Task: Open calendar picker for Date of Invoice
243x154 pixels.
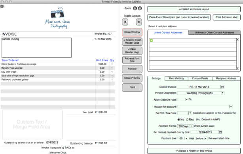Action: [x=222, y=87]
